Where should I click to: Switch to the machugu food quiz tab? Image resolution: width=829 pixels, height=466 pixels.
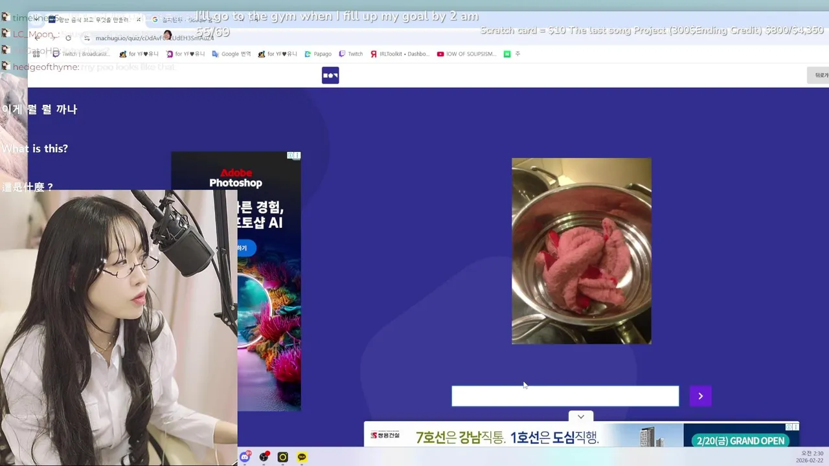point(94,19)
